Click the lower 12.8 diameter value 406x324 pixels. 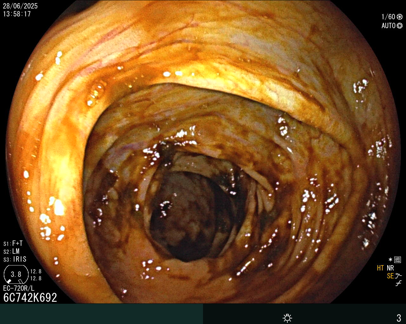pyautogui.click(x=36, y=278)
